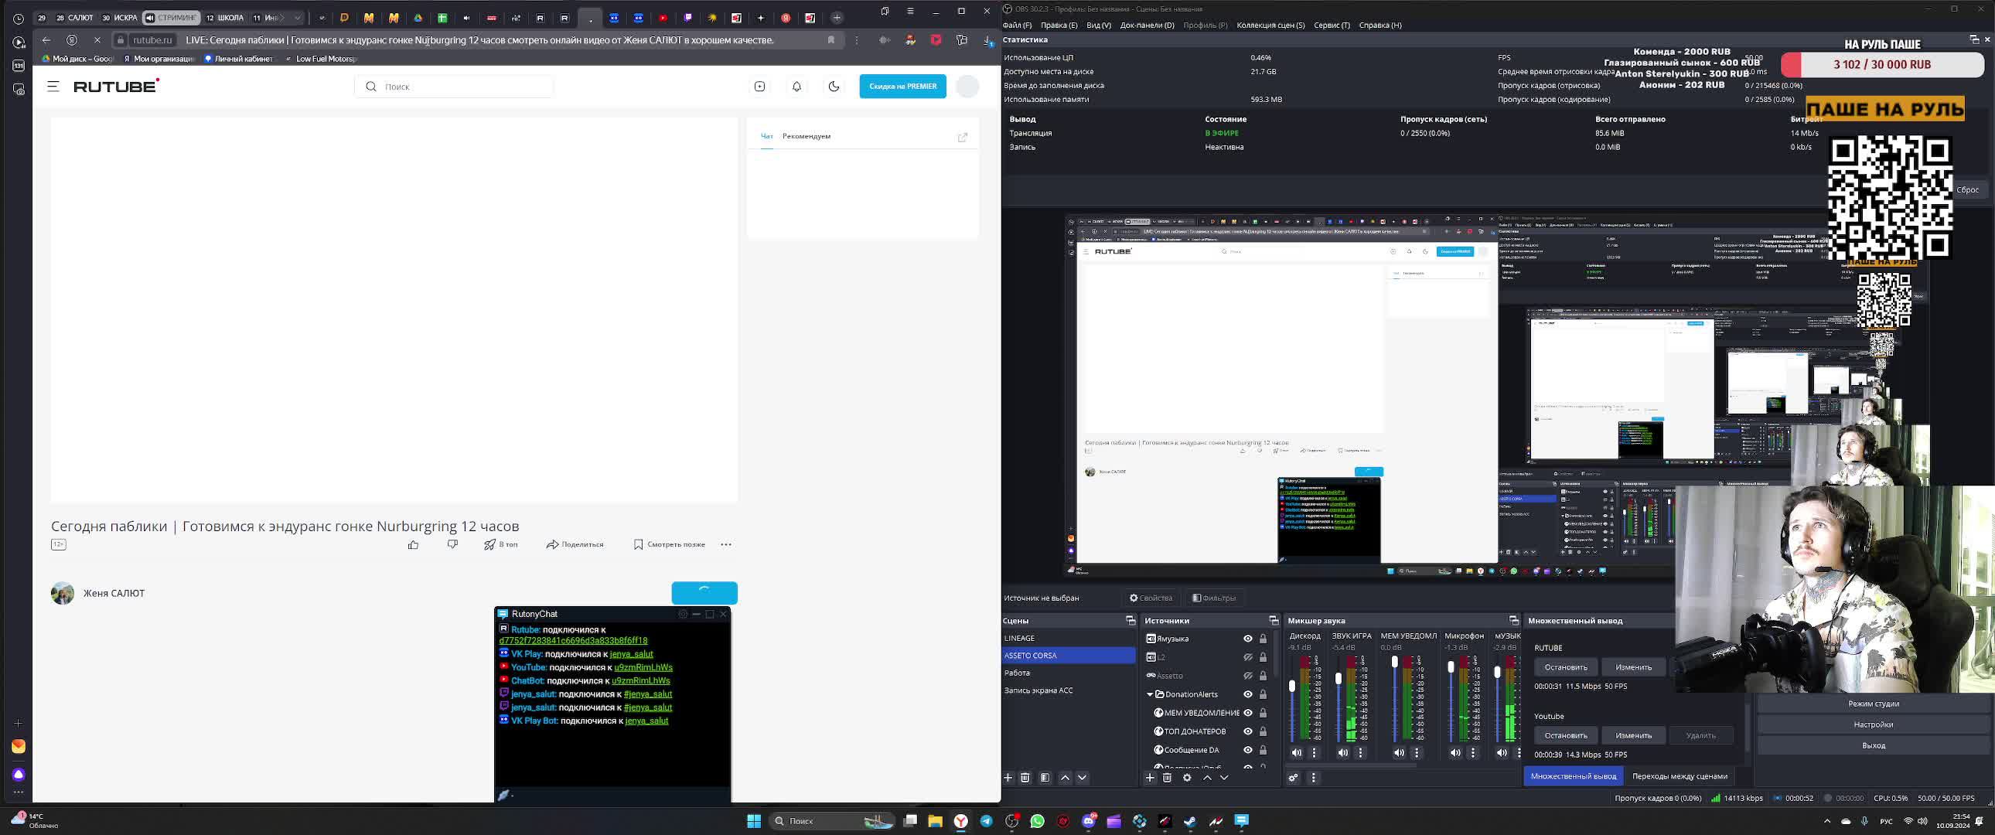This screenshot has height=835, width=1995.
Task: Unlock the Ямузыка source lock
Action: tap(1263, 639)
